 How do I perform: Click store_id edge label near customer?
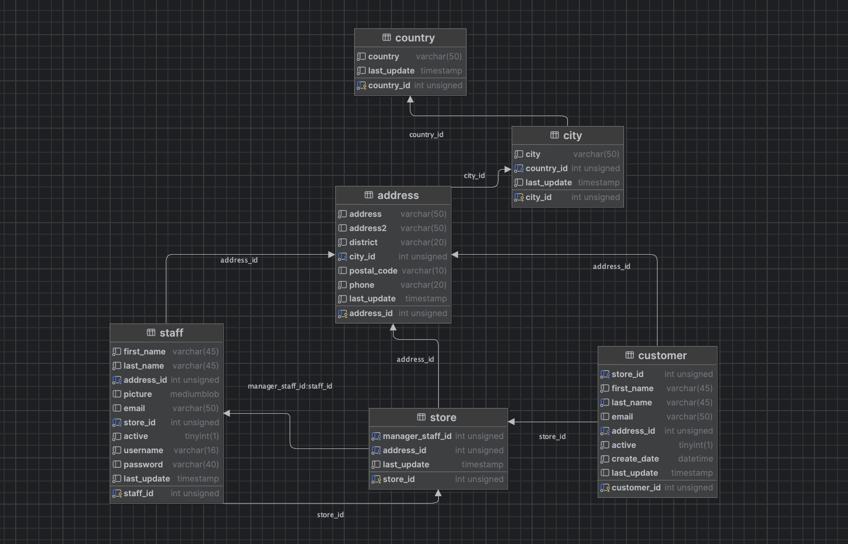click(552, 436)
